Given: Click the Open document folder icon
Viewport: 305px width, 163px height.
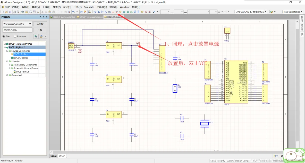Looking at the screenshot, I should (6, 12).
